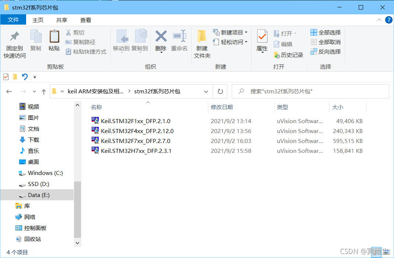
Task: Open Network (网络) in navigation pane
Action: pos(25,217)
